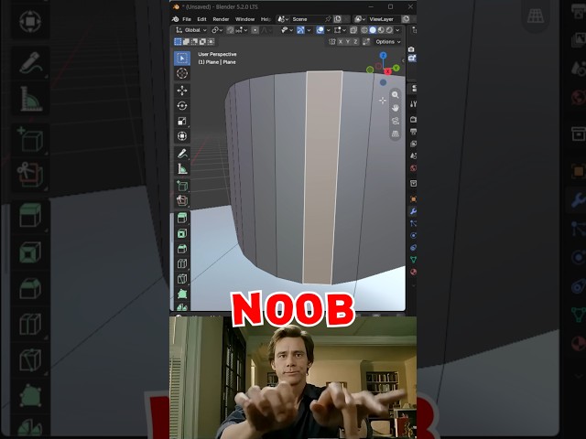Open Global transform orientation dropdown
586x439 pixels.
191,30
